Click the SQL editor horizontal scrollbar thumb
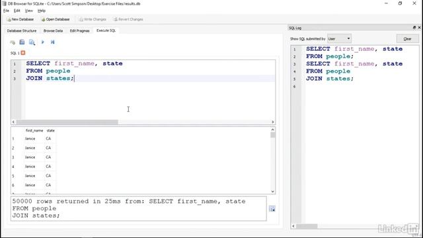Image resolution: width=423 pixels, height=238 pixels. (67, 122)
